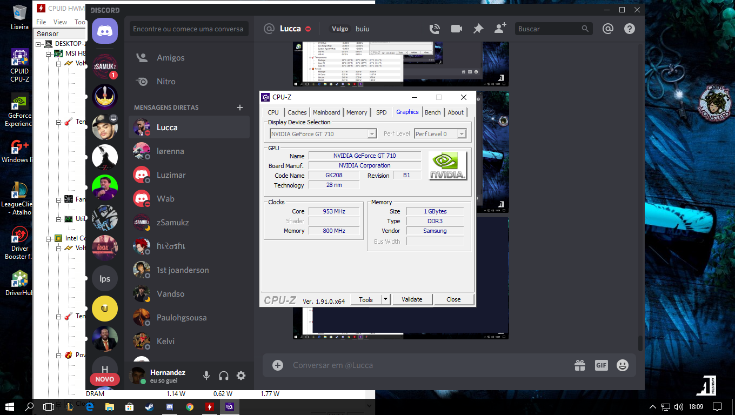735x415 pixels.
Task: Open volume control in system tray
Action: [678, 406]
